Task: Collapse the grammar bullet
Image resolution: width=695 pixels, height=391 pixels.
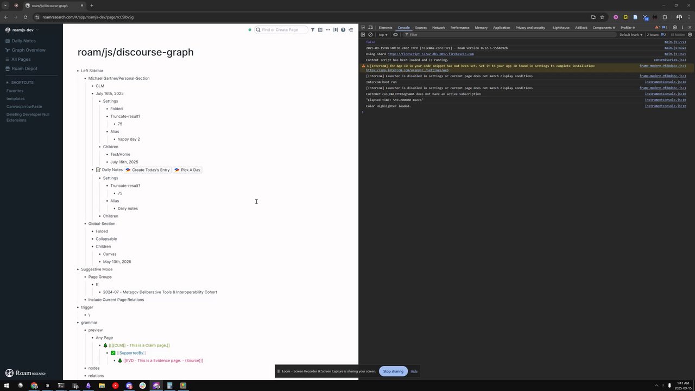Action: [78, 323]
